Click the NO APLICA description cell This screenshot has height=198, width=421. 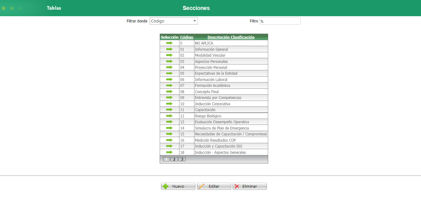(x=231, y=43)
